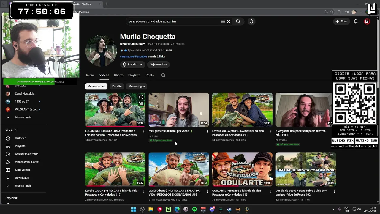Open options menu for LEVEI O bbnoS video
This screenshot has height=214, width=380.
208,191
